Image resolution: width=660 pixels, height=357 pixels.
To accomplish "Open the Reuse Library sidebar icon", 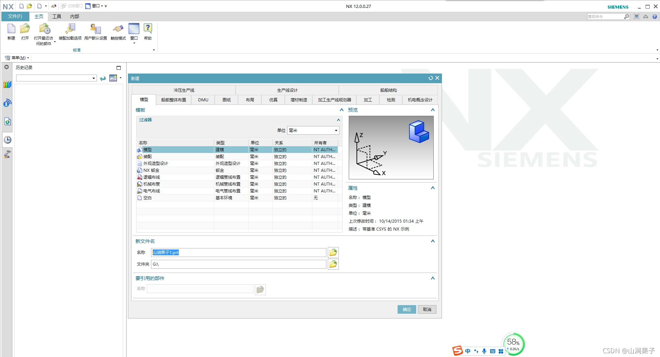I will point(8,84).
